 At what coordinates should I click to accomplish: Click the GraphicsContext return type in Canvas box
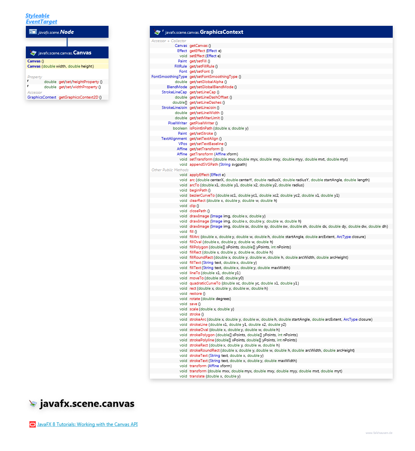tap(42, 97)
